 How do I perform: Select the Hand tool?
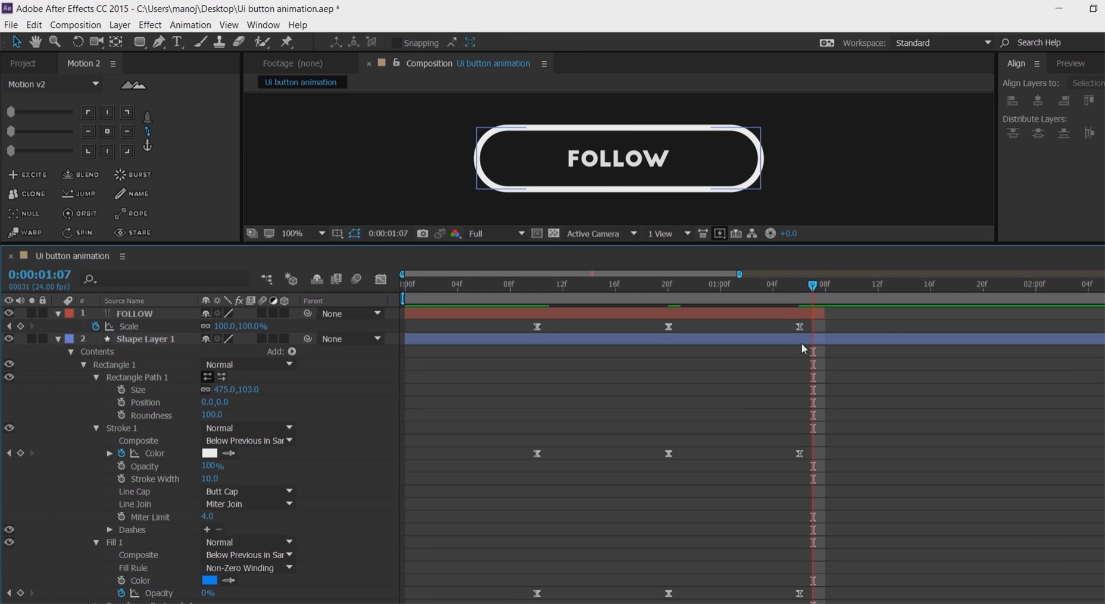click(36, 42)
